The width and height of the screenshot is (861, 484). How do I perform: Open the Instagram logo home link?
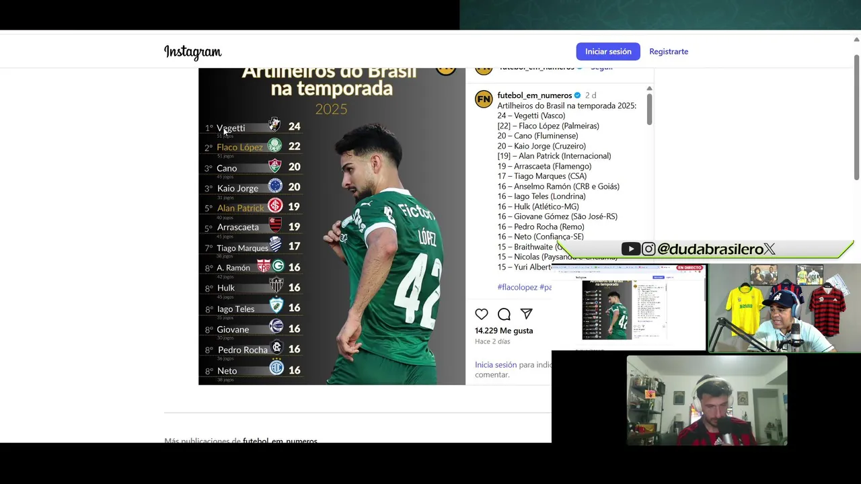193,52
